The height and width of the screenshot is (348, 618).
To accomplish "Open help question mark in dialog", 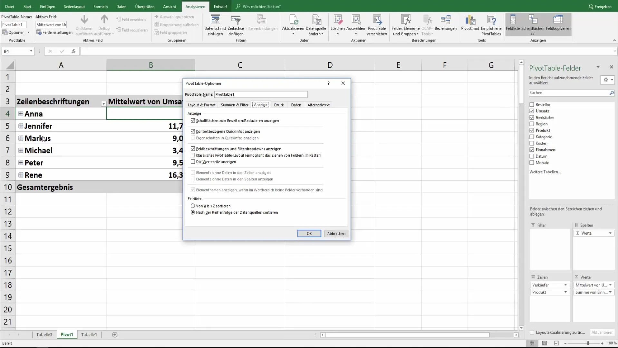I will pos(329,83).
